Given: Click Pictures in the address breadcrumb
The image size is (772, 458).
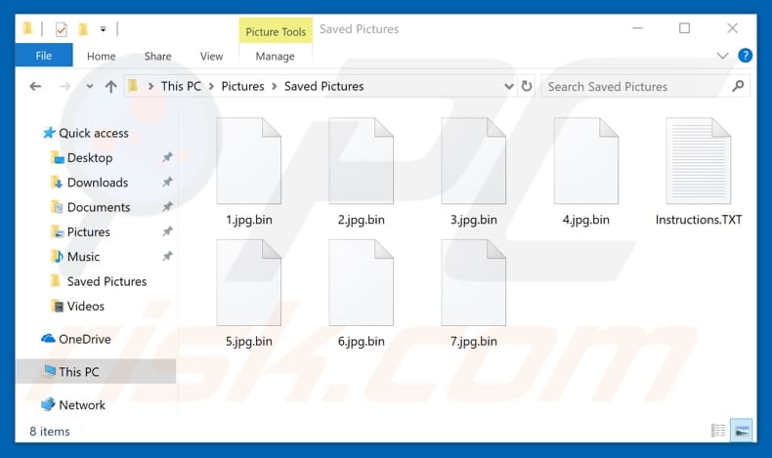Looking at the screenshot, I should tap(242, 86).
